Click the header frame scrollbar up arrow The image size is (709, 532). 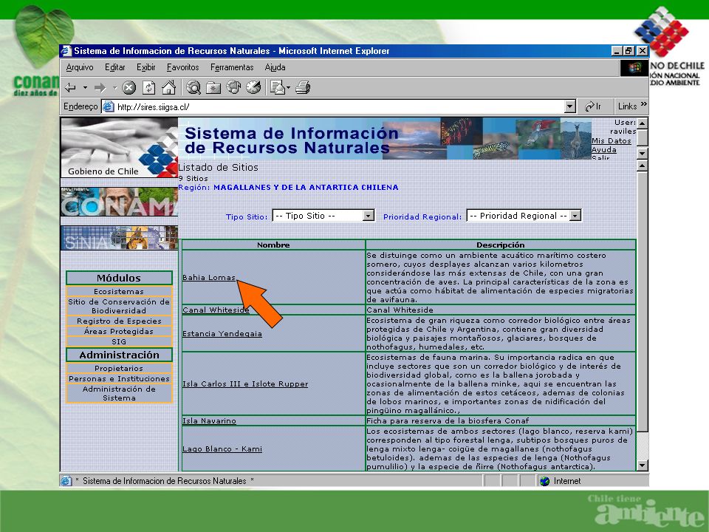[642, 123]
